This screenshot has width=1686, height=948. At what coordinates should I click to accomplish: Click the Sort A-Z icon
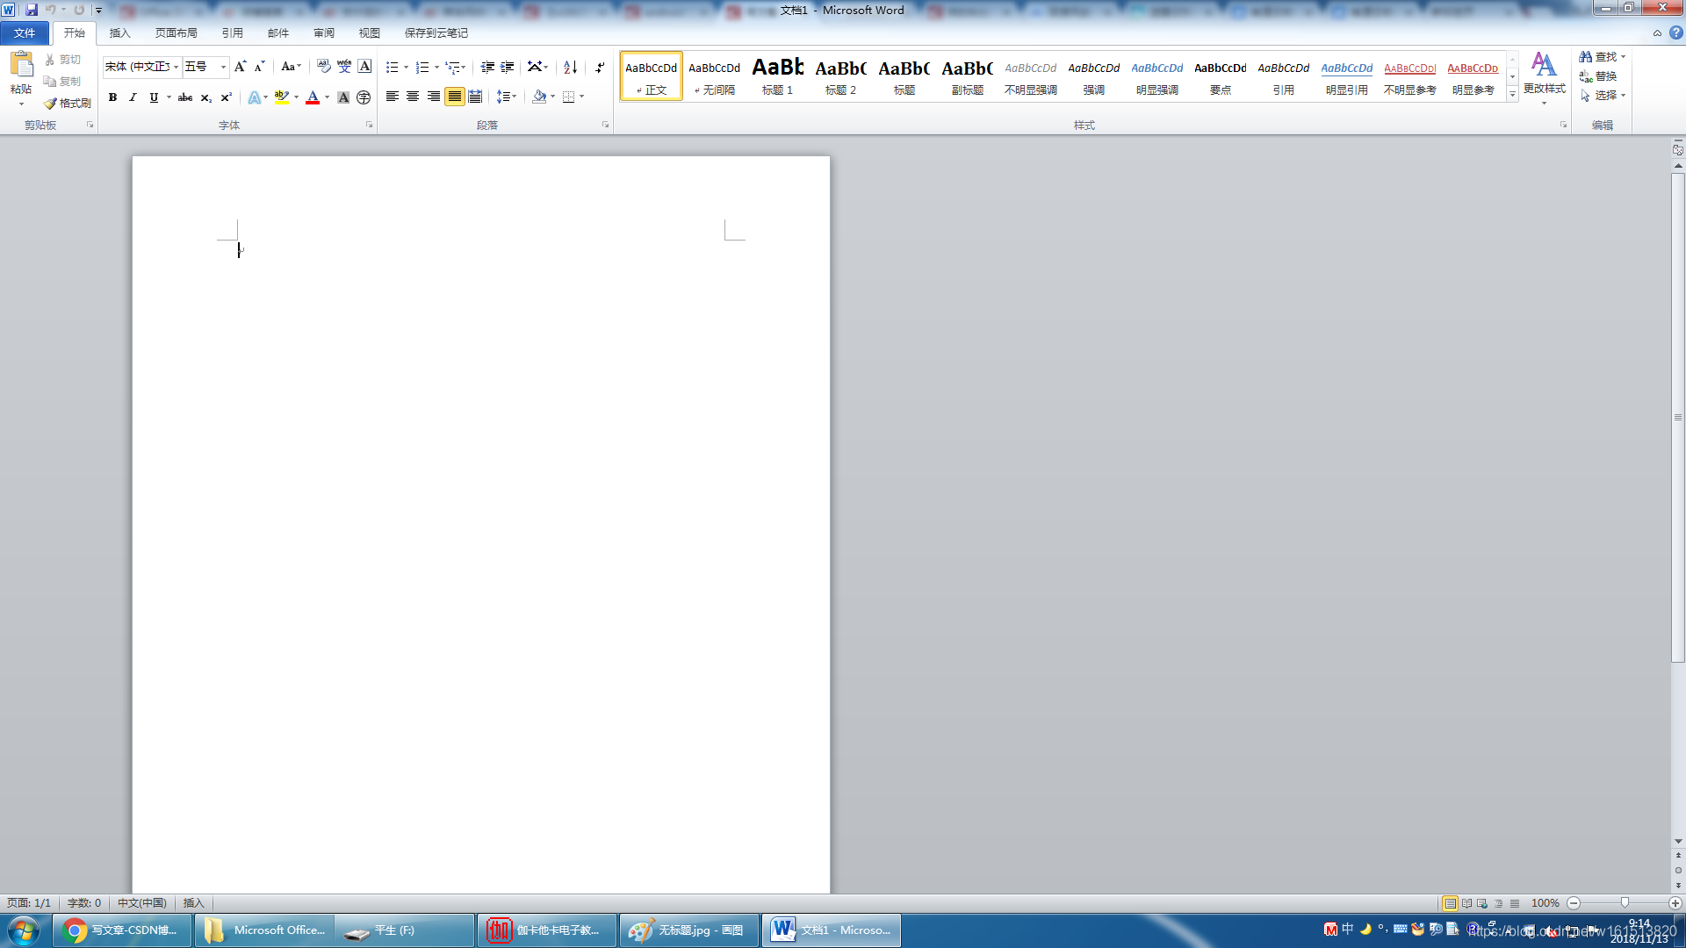pos(570,67)
